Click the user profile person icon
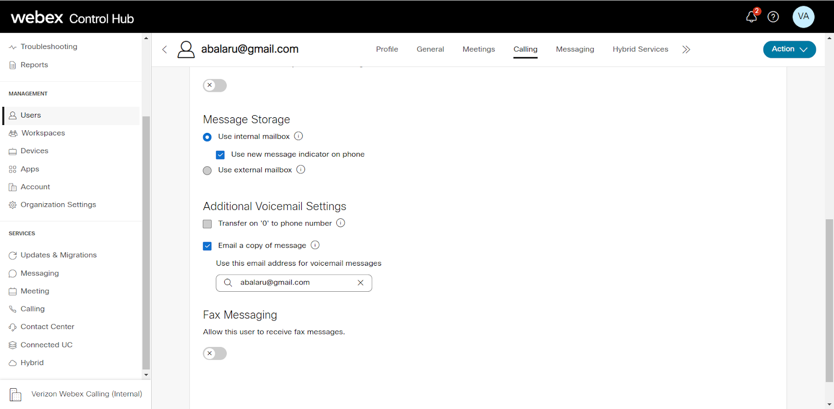Image resolution: width=834 pixels, height=409 pixels. click(186, 49)
